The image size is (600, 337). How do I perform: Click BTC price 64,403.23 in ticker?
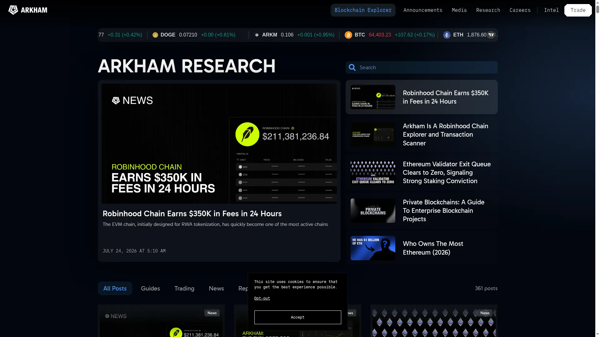tap(380, 35)
